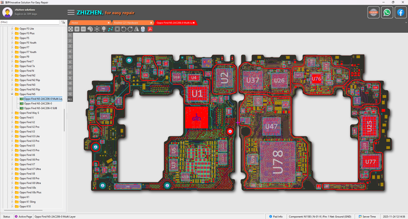Click the mirror flip board icon
Viewport: 408px width, 219px height.
point(136,29)
